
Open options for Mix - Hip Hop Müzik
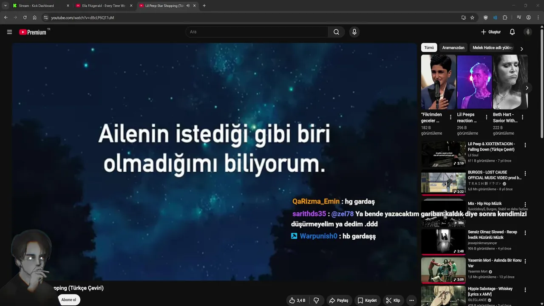pyautogui.click(x=525, y=204)
